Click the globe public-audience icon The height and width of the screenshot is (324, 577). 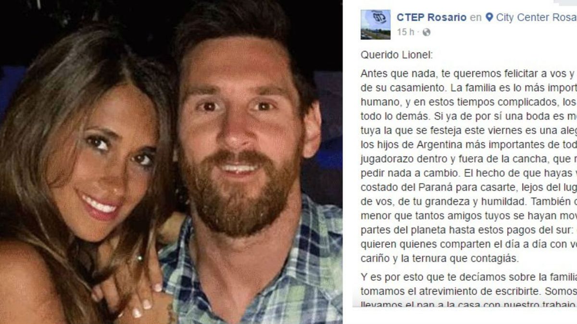(426, 32)
